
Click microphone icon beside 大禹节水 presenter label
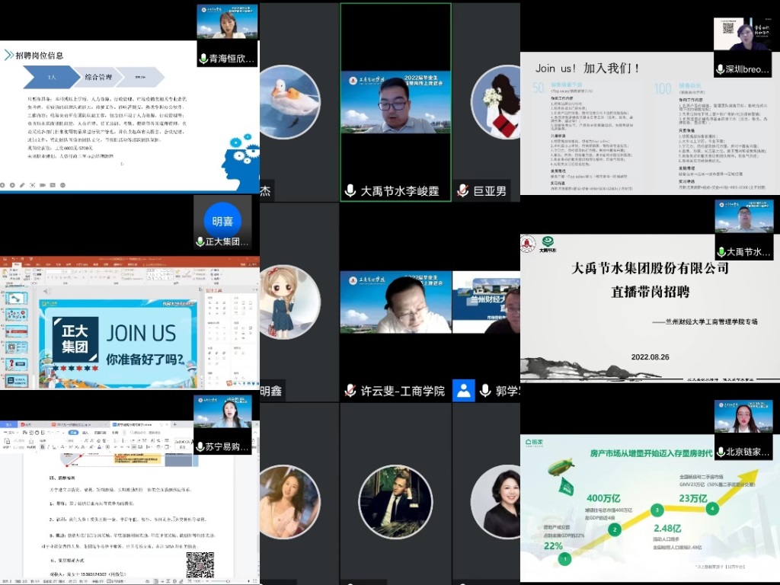click(721, 251)
